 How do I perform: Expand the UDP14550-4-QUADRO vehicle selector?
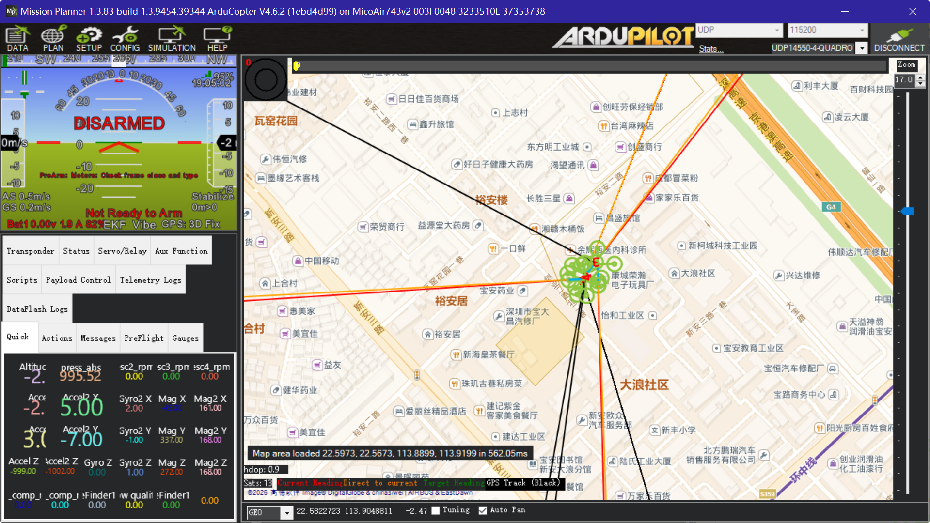coord(862,48)
